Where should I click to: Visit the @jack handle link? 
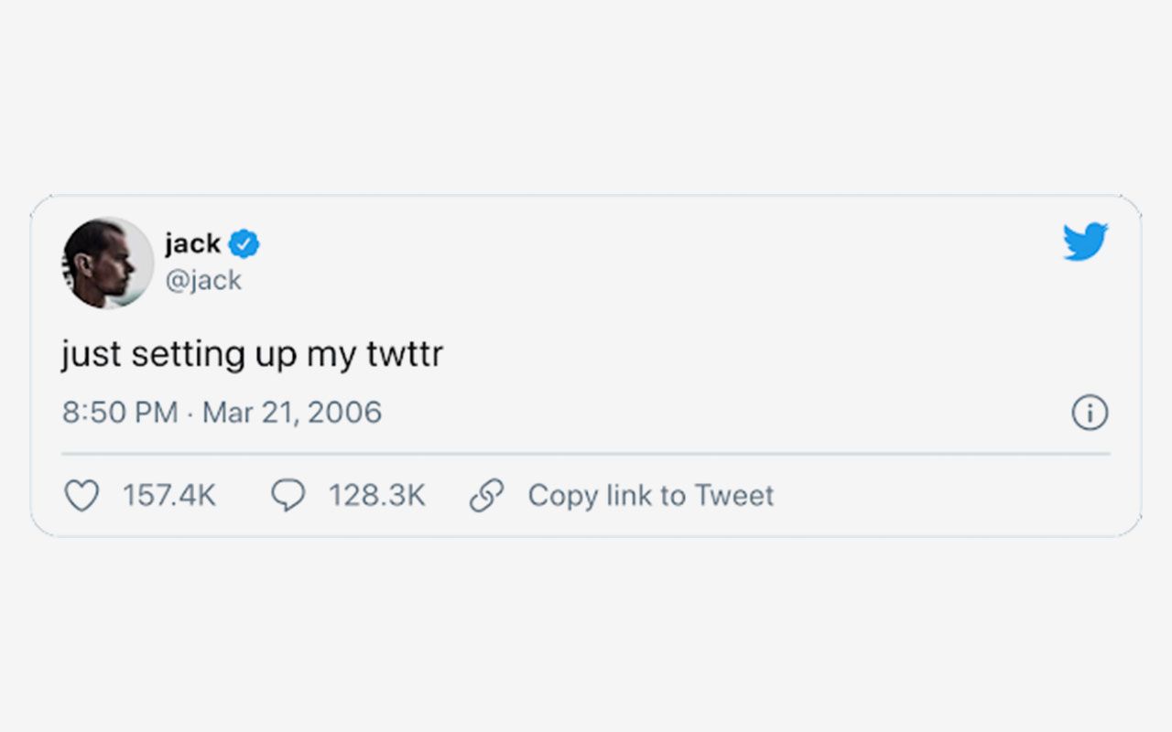click(203, 280)
